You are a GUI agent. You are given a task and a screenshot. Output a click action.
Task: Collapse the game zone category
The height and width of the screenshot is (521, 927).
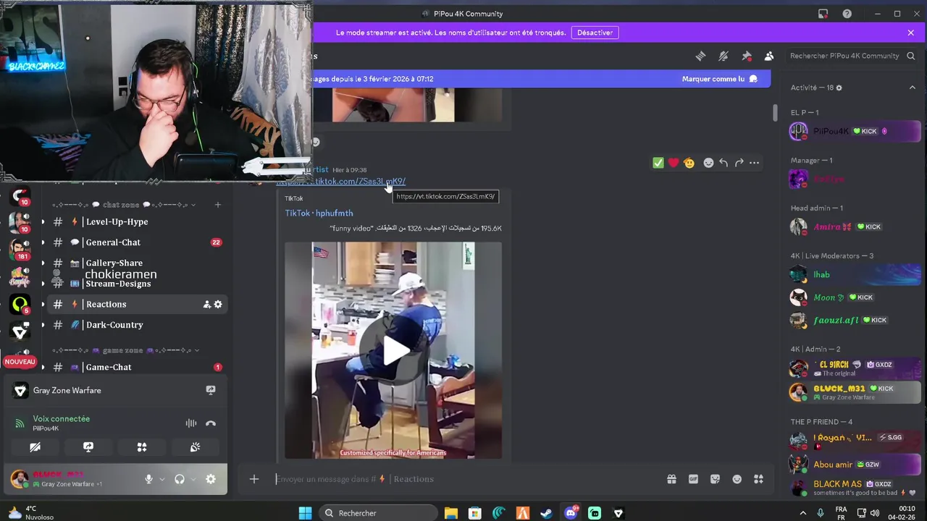(x=125, y=350)
